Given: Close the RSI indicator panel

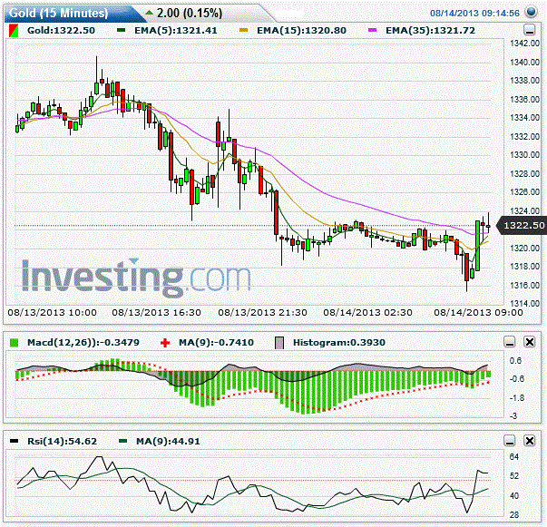Looking at the screenshot, I should 530,441.
